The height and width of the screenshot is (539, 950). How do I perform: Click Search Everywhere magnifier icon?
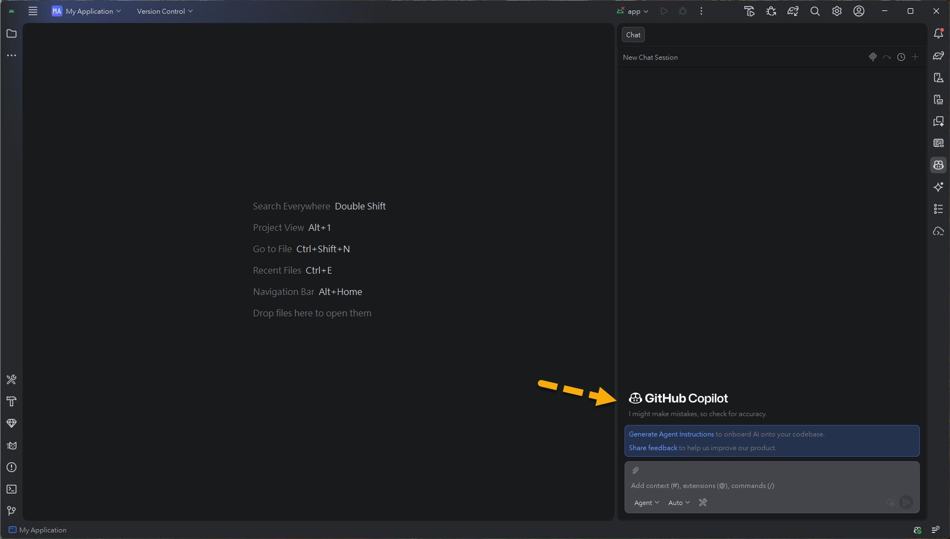815,11
